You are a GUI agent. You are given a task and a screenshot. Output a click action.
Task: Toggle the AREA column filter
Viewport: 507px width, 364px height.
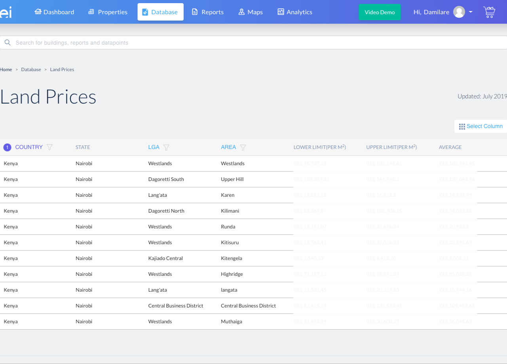click(x=243, y=147)
